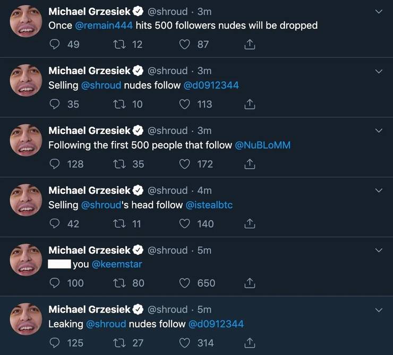The image size is (393, 355).
Task: Open the options chevron on the @remain444 tweet
Action: [379, 11]
